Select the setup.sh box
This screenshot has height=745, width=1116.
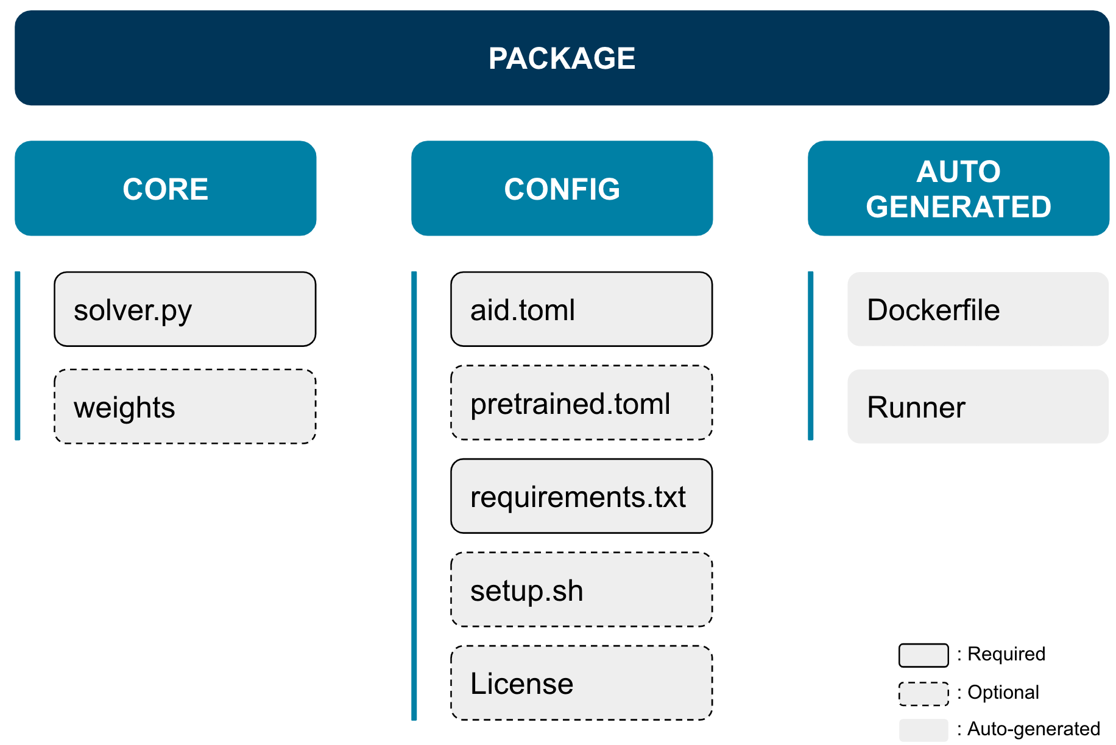pos(581,590)
